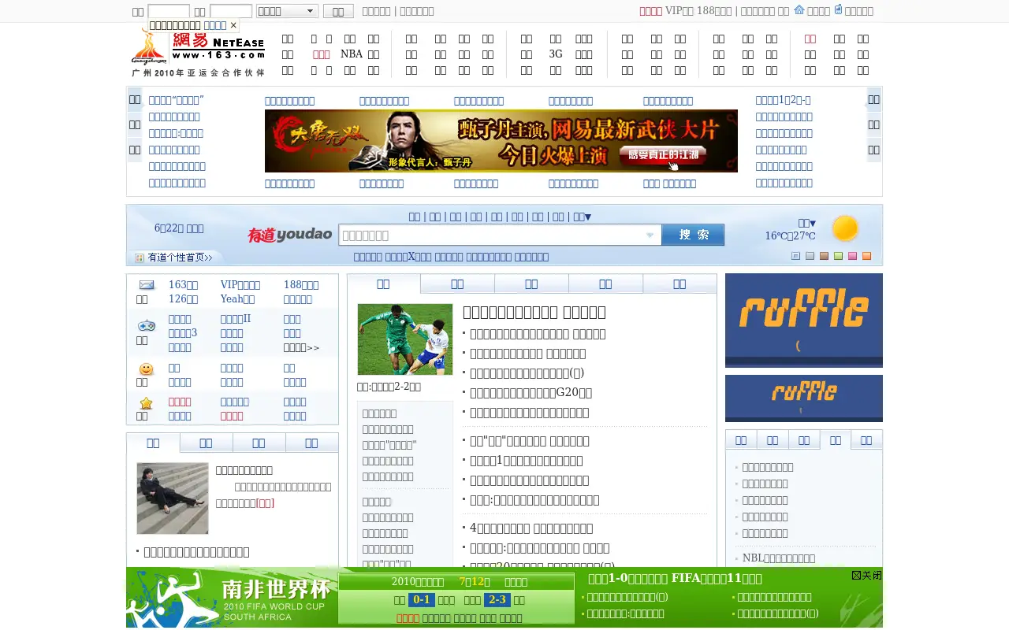Click the mobile phone icon in top bar

point(838,9)
